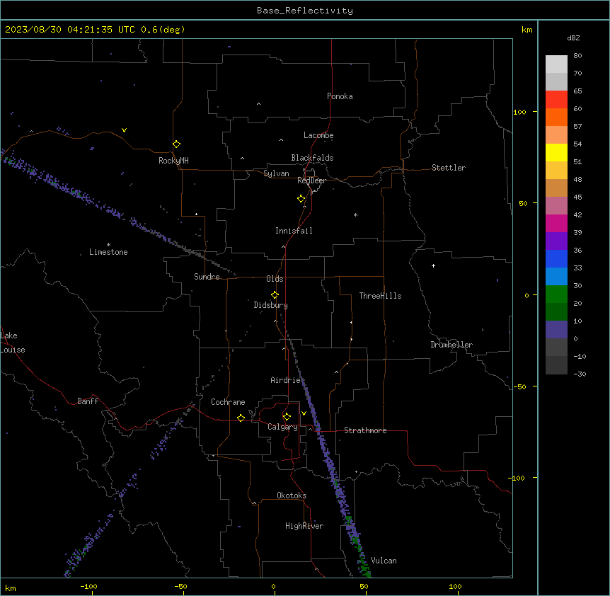Click the Calgary city label
Image resolution: width=610 pixels, height=596 pixels.
282,427
